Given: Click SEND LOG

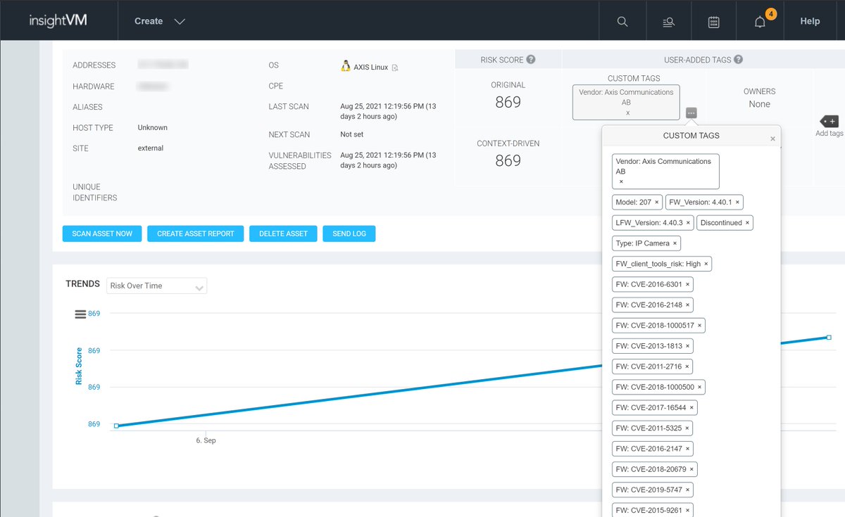Looking at the screenshot, I should 349,233.
